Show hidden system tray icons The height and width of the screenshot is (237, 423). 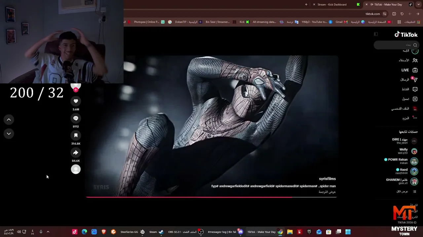(48, 232)
